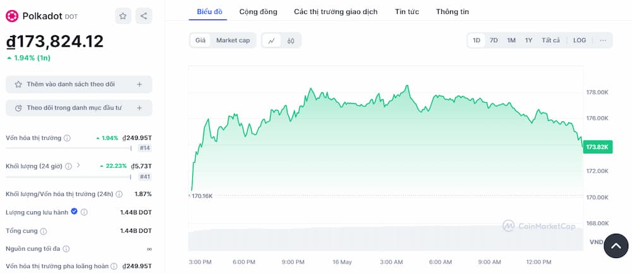Switch to the line chart view icon
The image size is (632, 273).
271,40
